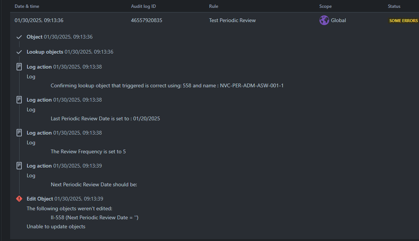419x241 pixels.
Task: Click the II-558 unedited object entry
Action: tap(94, 218)
